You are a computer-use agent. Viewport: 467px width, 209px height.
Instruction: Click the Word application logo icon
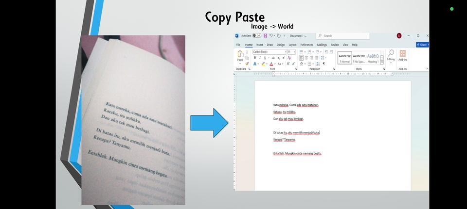[x=236, y=35]
